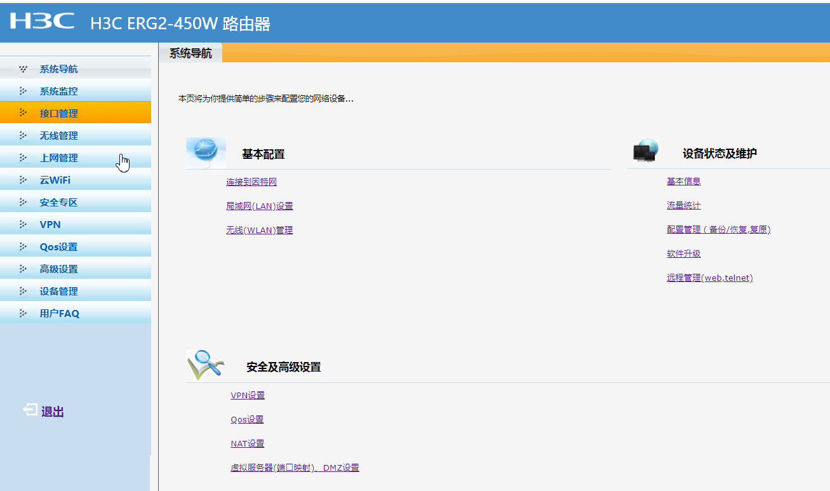Expand the 上网管理 sidebar arrow

click(x=23, y=158)
